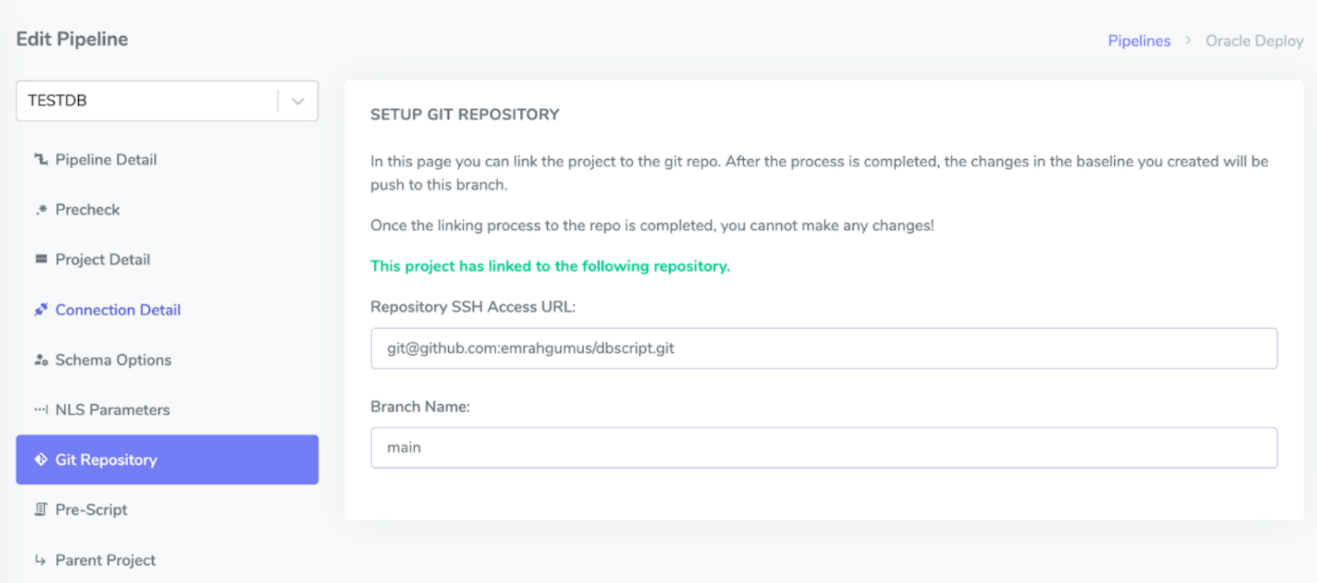Click the Precheck sidebar icon

[41, 210]
